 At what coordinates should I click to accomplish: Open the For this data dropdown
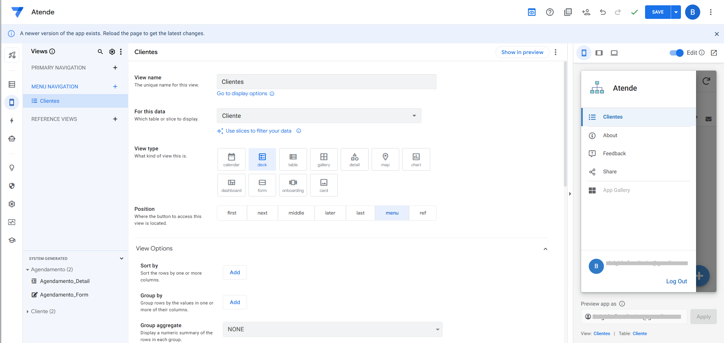pos(319,116)
